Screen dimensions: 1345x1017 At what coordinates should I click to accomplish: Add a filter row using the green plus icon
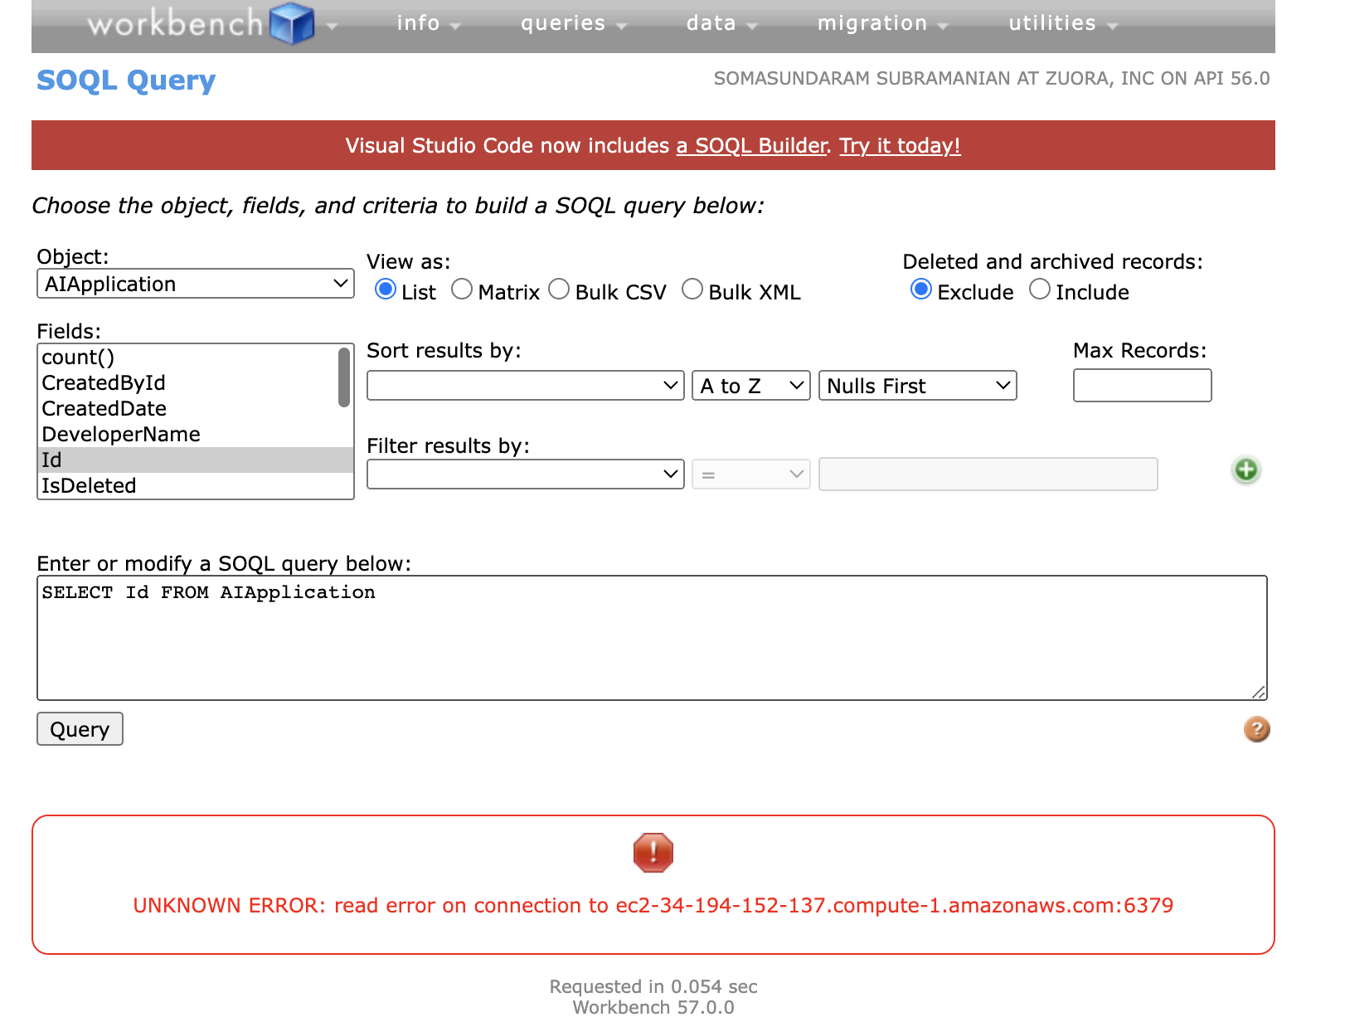click(x=1245, y=470)
